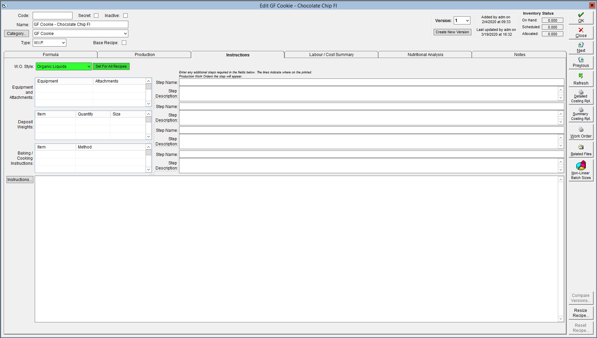Open the Nutritional Analysis tab

[425, 55]
